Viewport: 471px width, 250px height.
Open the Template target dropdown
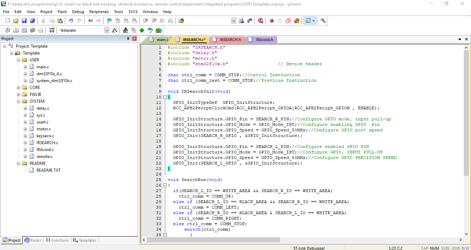(x=107, y=30)
